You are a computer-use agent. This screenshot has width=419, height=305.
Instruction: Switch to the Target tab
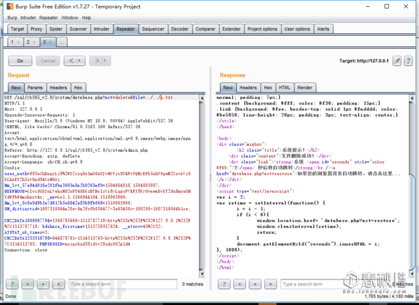pos(18,29)
